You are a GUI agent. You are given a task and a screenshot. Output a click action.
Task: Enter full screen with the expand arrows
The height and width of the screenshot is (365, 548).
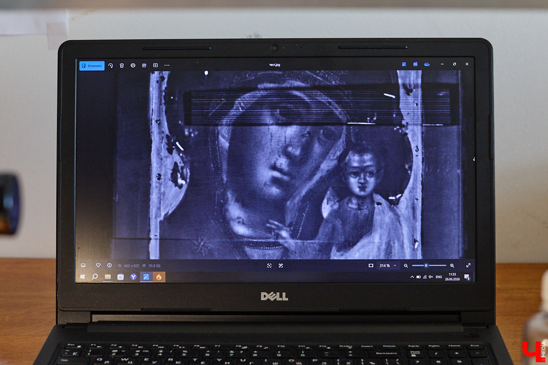468,266
